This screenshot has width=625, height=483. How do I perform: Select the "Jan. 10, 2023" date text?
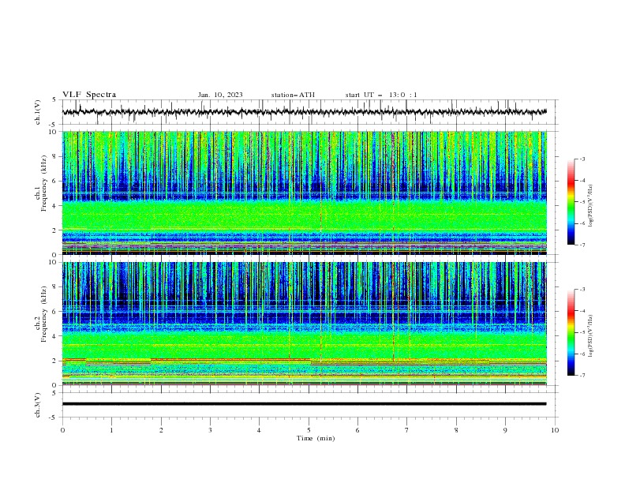[x=220, y=95]
